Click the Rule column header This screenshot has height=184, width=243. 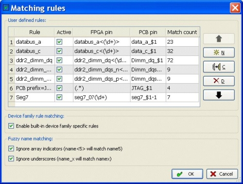[35, 32]
